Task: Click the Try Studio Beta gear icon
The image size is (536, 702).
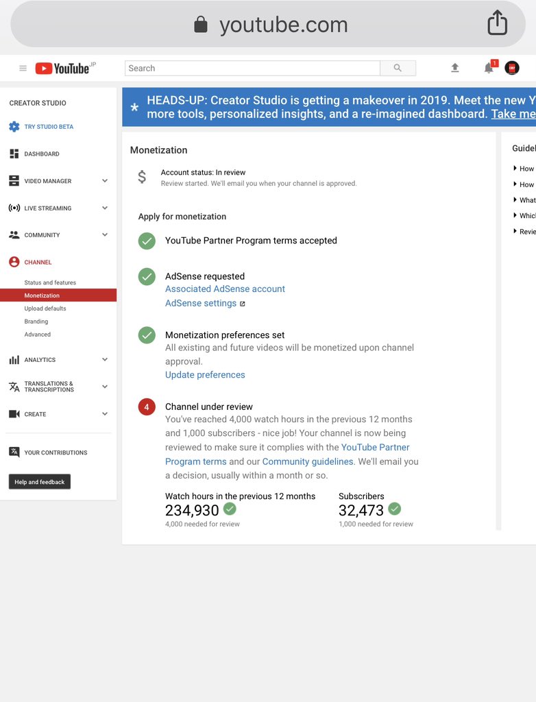Action: 14,127
